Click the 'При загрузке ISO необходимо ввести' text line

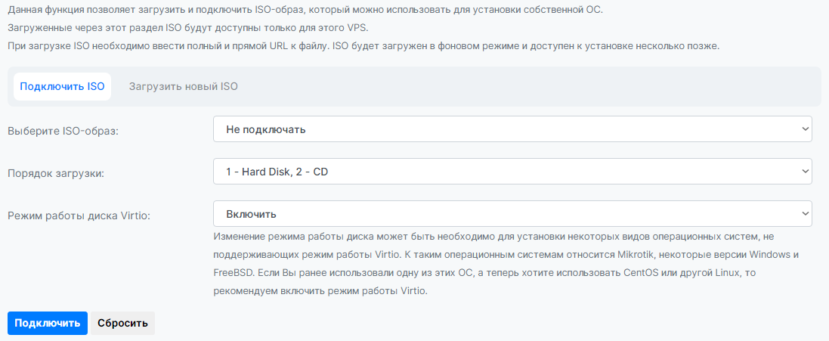pyautogui.click(x=363, y=45)
